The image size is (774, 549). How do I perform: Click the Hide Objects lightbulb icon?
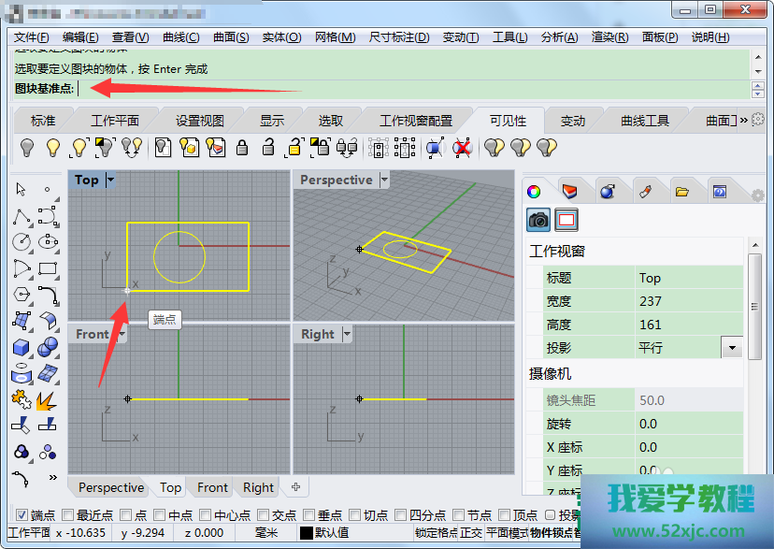pyautogui.click(x=28, y=147)
